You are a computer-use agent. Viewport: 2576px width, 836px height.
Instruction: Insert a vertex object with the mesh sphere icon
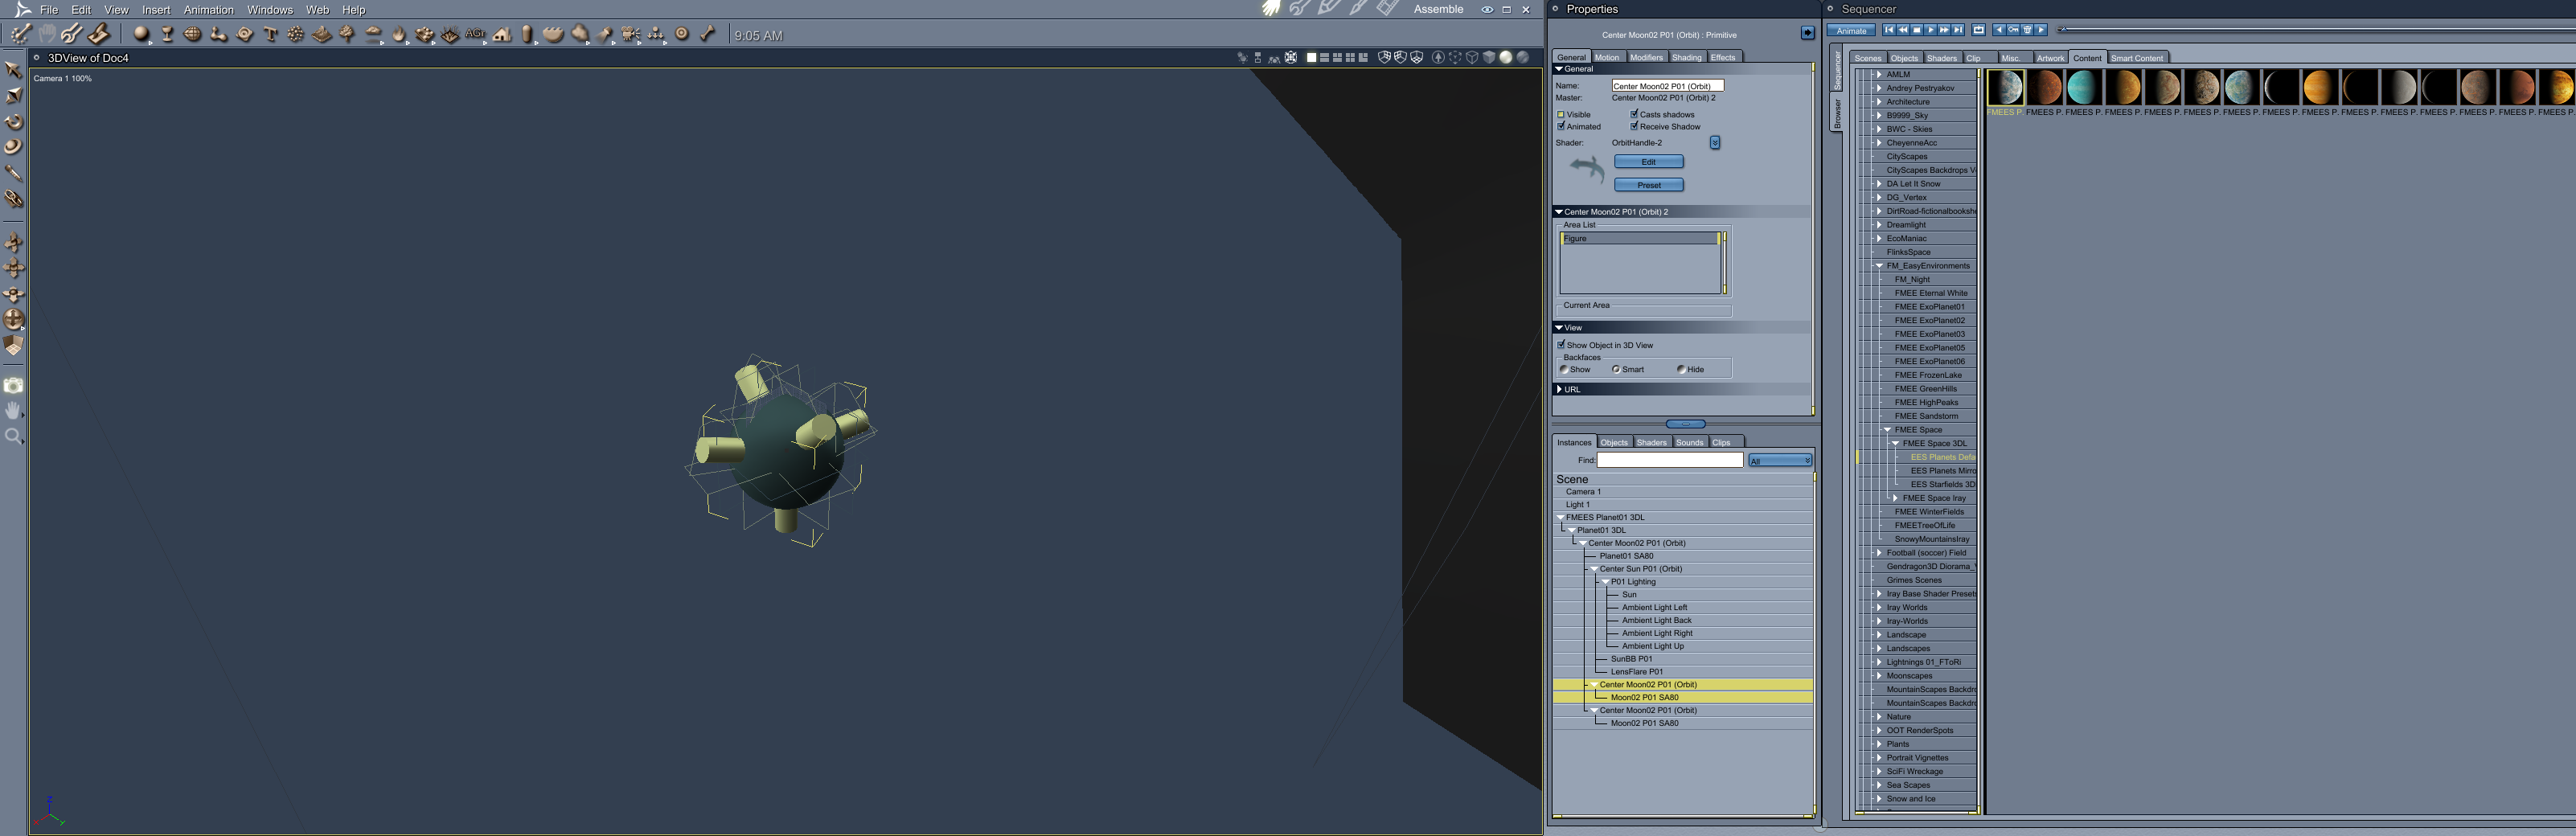pyautogui.click(x=193, y=34)
